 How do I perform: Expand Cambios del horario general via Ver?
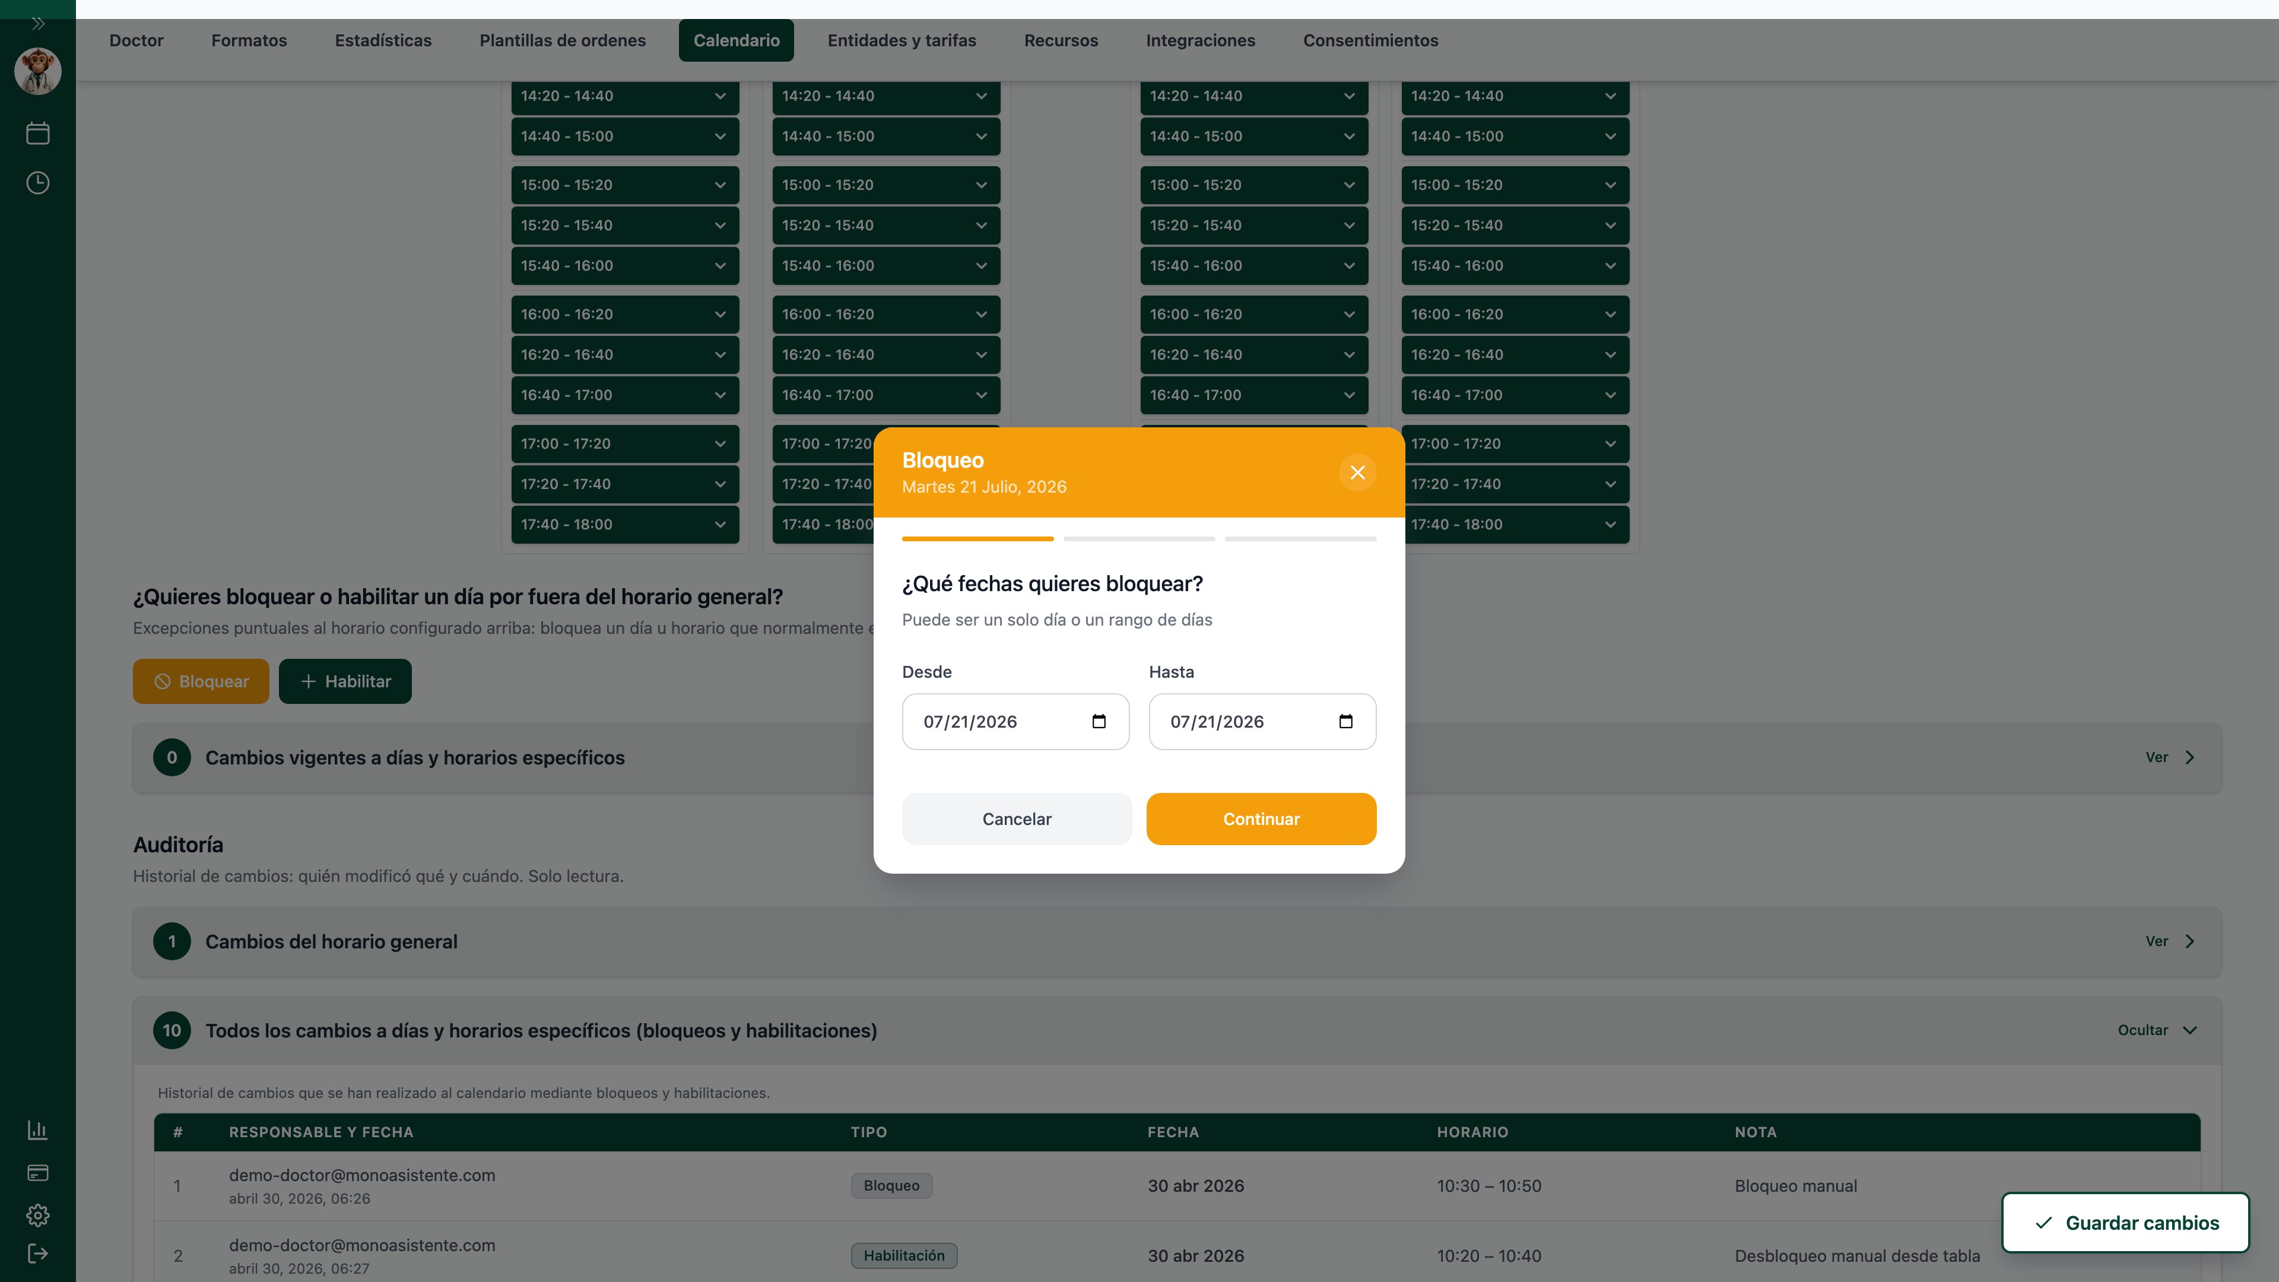click(x=2170, y=941)
